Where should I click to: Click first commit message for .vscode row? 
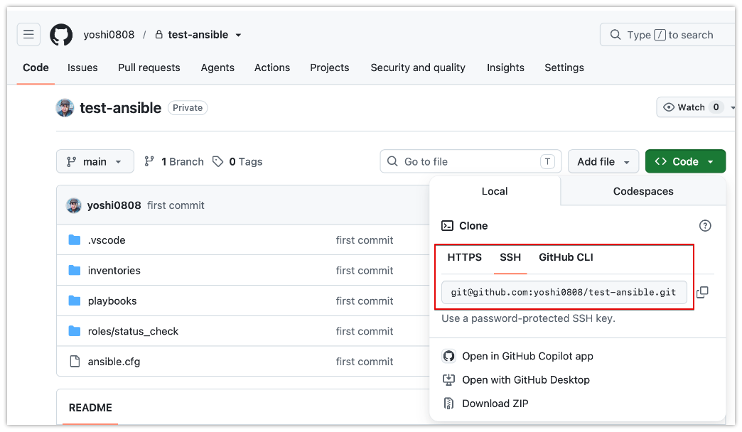coord(365,240)
